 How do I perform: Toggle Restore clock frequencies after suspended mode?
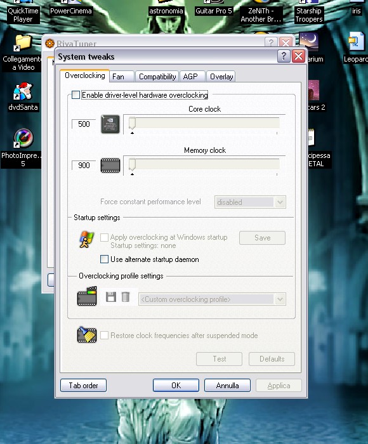click(104, 336)
